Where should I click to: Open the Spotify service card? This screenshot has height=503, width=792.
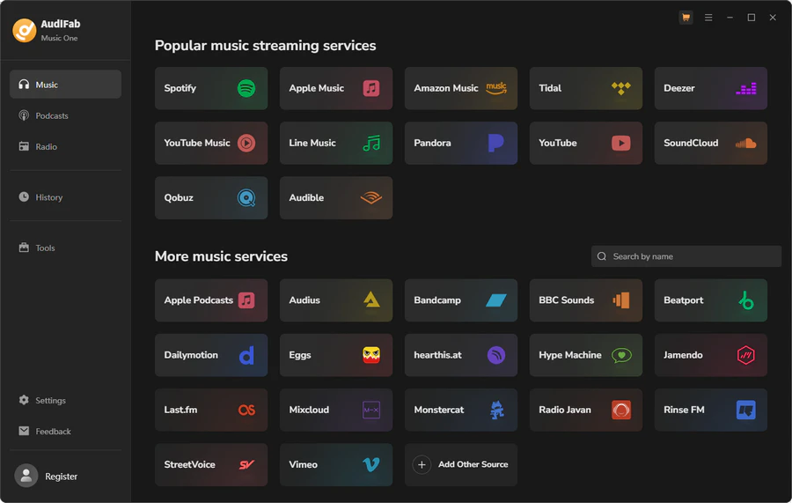(x=211, y=88)
